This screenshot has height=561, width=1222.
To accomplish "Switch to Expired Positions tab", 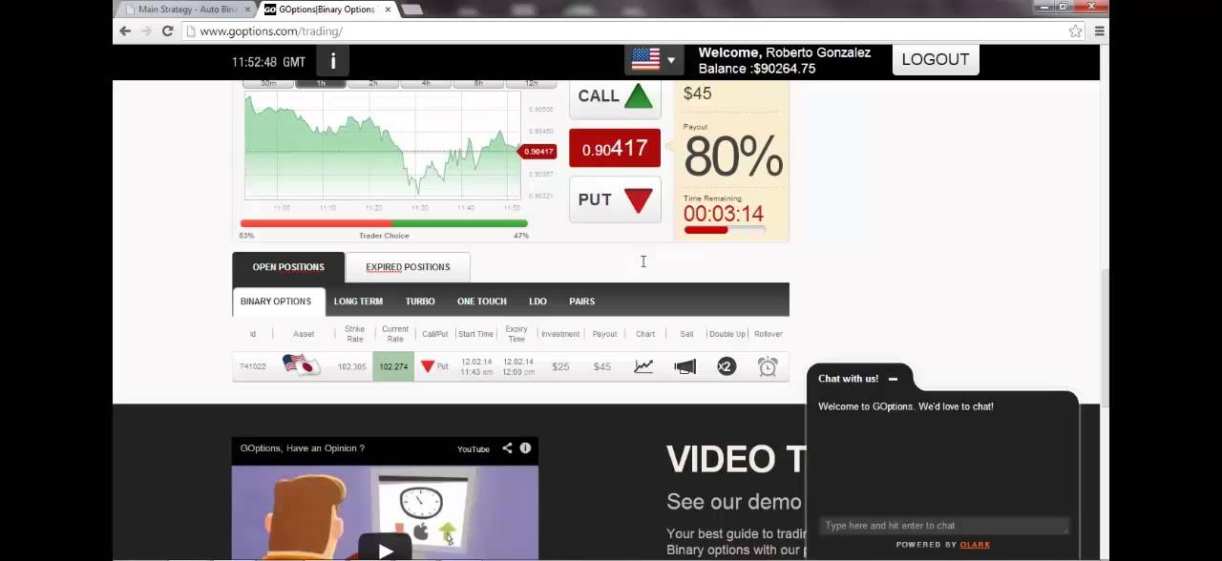I will 408,267.
